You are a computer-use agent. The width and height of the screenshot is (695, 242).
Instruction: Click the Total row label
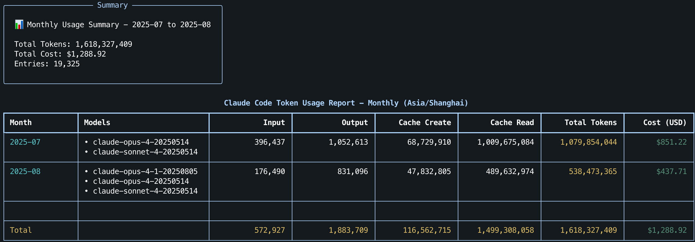(x=21, y=230)
